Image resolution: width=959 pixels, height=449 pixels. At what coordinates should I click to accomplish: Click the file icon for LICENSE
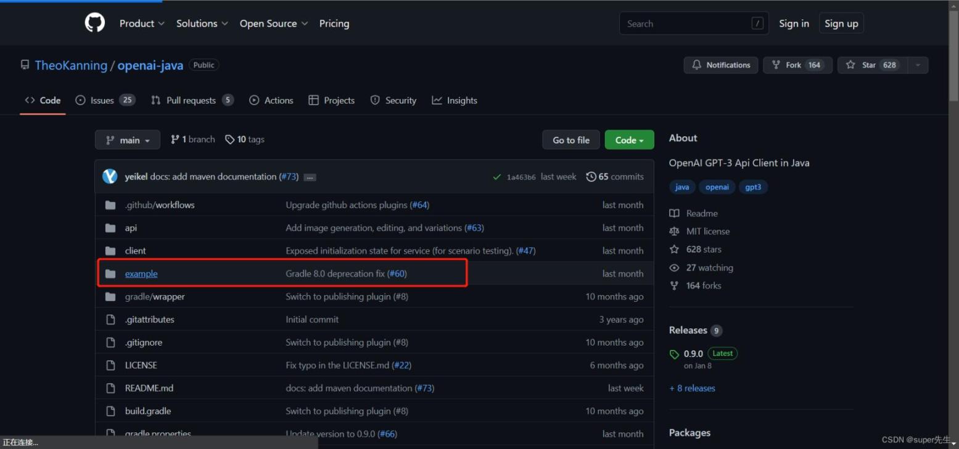tap(110, 365)
